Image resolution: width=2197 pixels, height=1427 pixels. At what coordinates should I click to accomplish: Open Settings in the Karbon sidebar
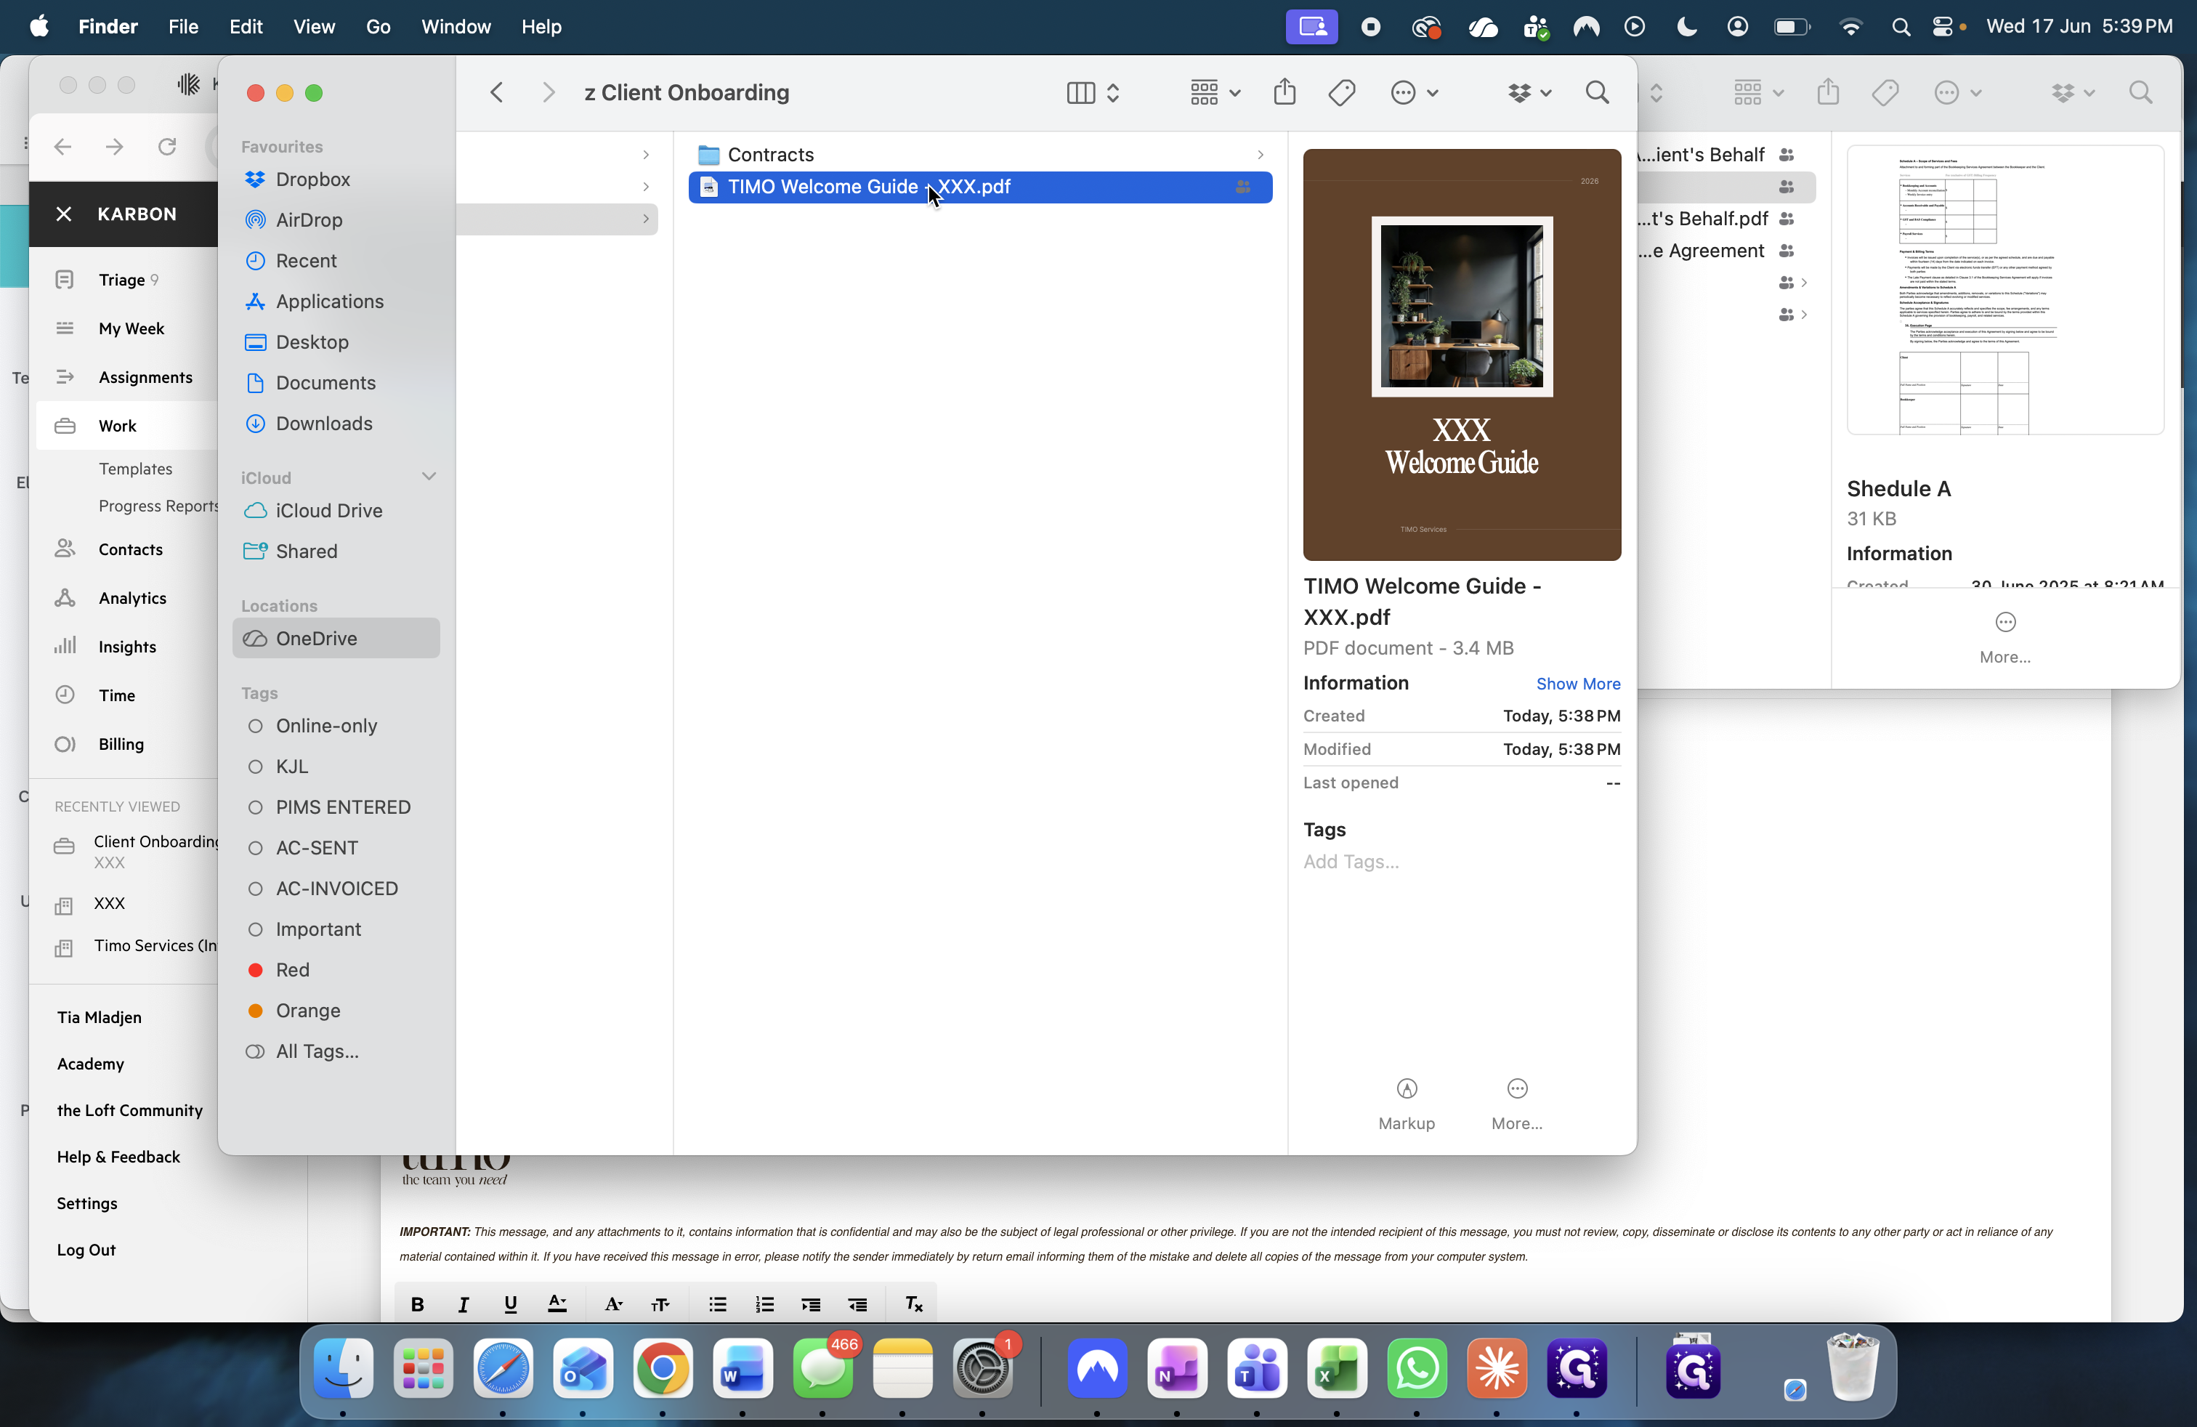tap(86, 1204)
